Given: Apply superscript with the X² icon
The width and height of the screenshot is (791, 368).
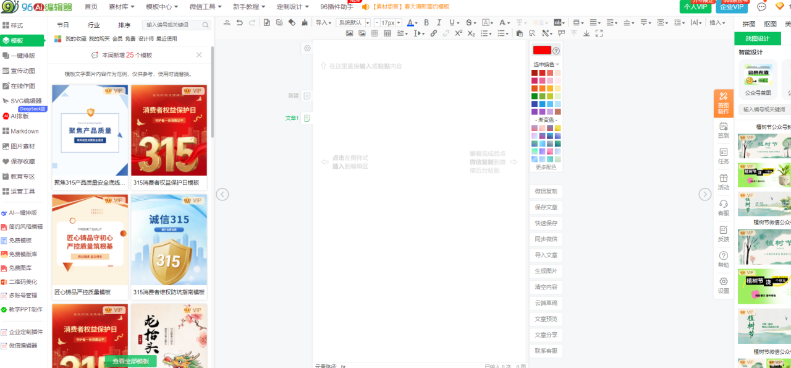Looking at the screenshot, I should (459, 33).
